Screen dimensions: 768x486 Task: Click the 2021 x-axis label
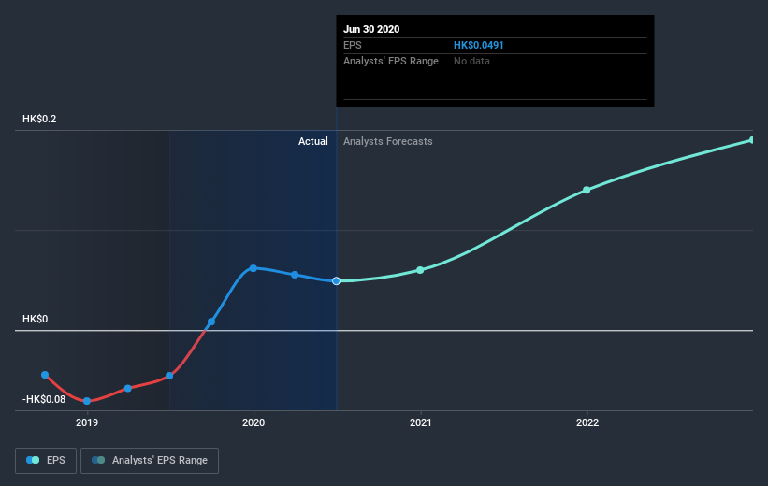pyautogui.click(x=420, y=422)
